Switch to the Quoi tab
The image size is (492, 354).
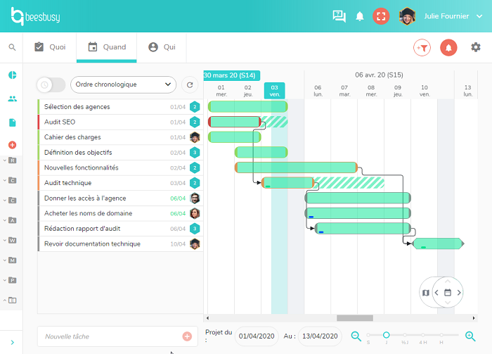(50, 47)
